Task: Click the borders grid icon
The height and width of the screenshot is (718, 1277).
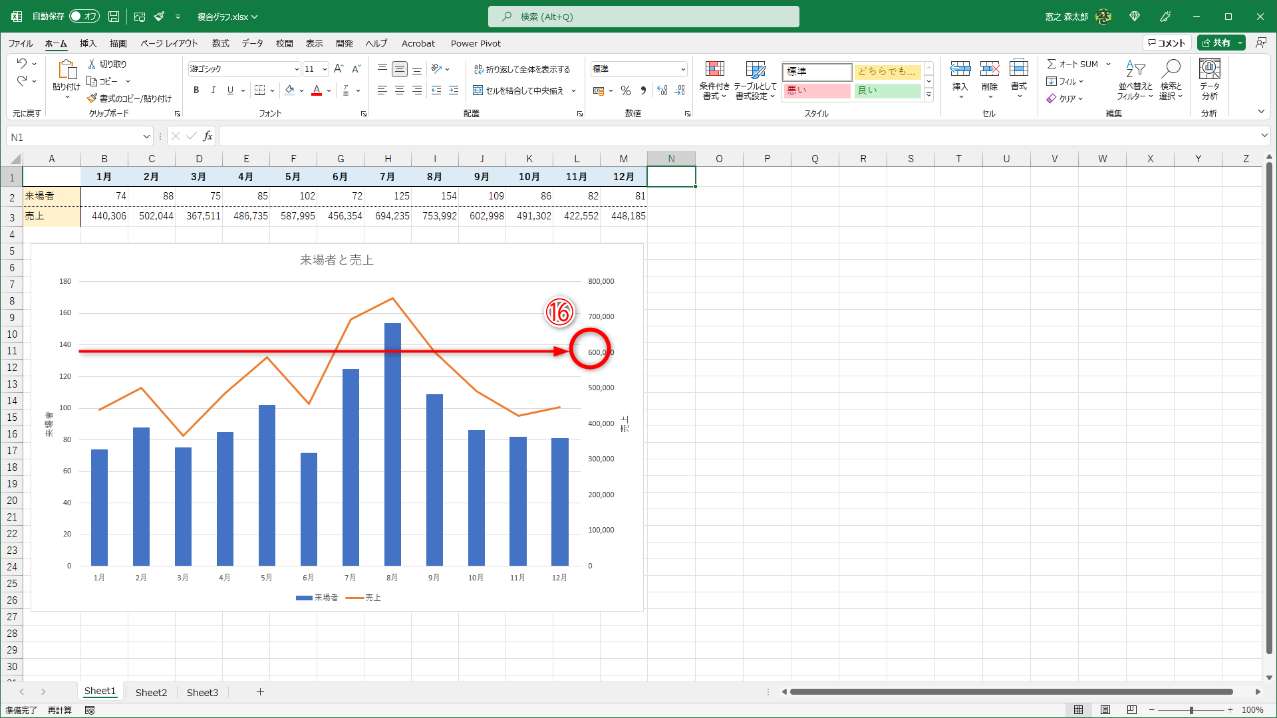Action: (260, 90)
